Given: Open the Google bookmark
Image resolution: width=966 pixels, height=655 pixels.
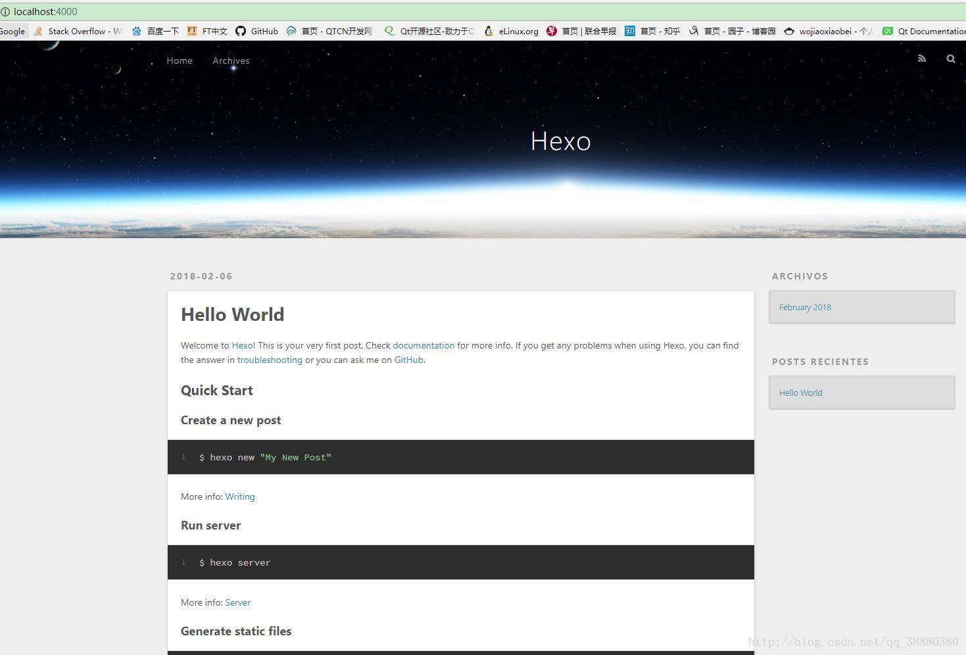Looking at the screenshot, I should 12,31.
